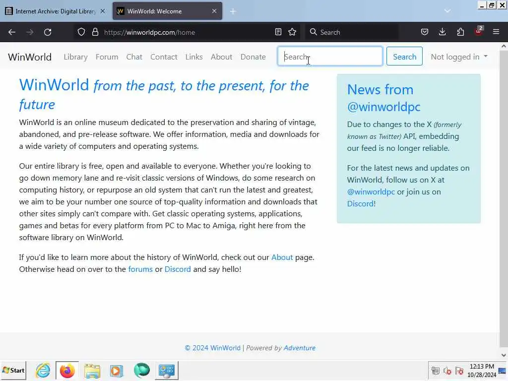
Task: Click the scrollbar up arrow
Action: click(504, 46)
